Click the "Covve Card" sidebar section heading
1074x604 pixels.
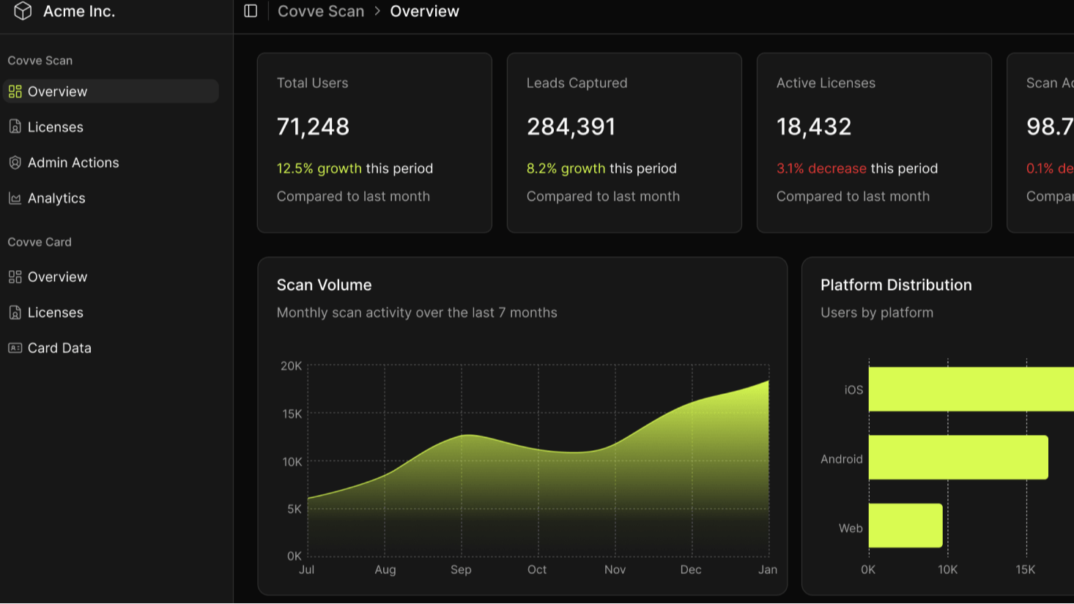[x=40, y=242]
